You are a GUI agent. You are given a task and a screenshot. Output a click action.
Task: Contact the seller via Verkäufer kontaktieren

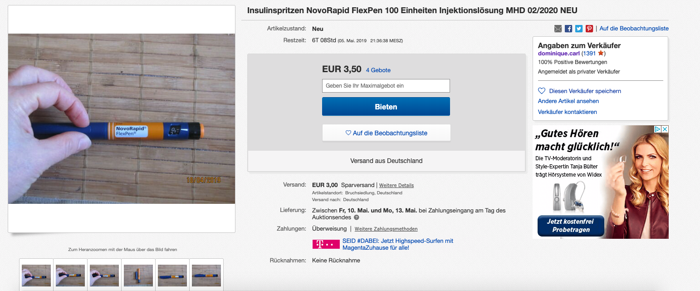(568, 112)
